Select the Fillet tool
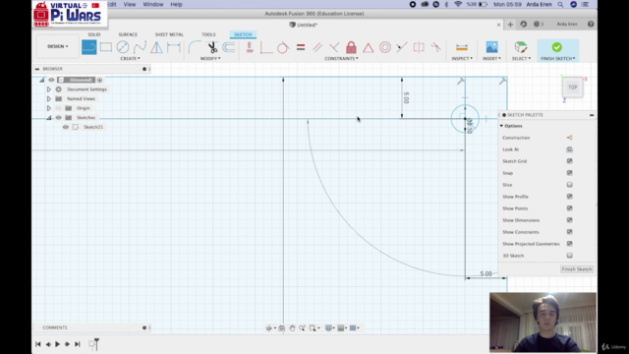This screenshot has height=354, width=629. (x=195, y=47)
